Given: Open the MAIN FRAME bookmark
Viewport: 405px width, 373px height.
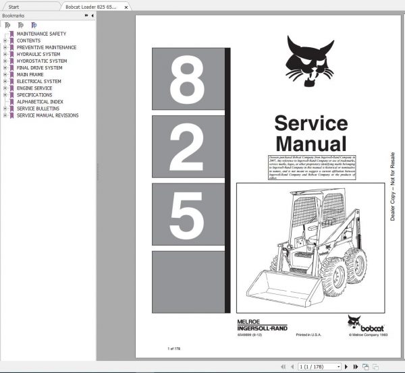Looking at the screenshot, I should click(x=30, y=74).
